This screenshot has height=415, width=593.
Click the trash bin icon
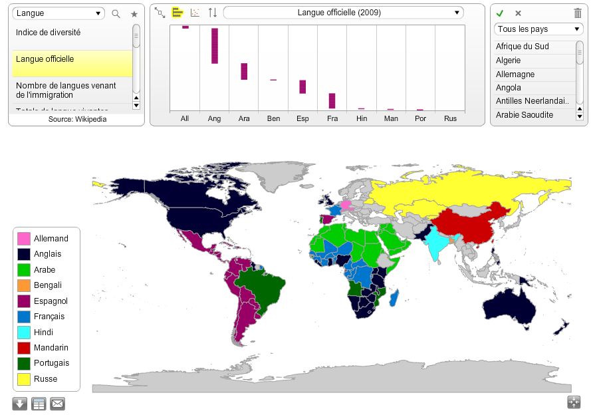[578, 13]
